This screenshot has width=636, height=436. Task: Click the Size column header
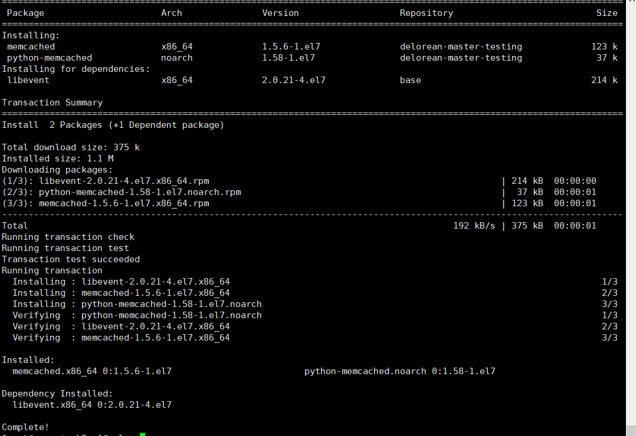click(x=607, y=12)
